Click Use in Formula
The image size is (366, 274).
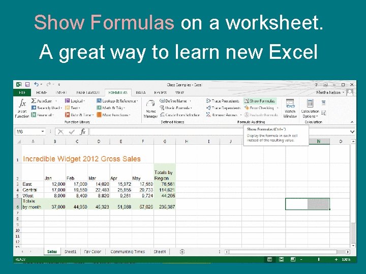pyautogui.click(x=176, y=108)
